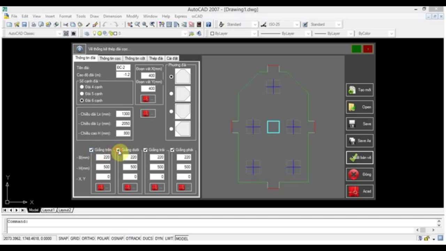Click the Communication Center icon in status bar
The height and width of the screenshot is (251, 446).
pyautogui.click(x=420, y=238)
